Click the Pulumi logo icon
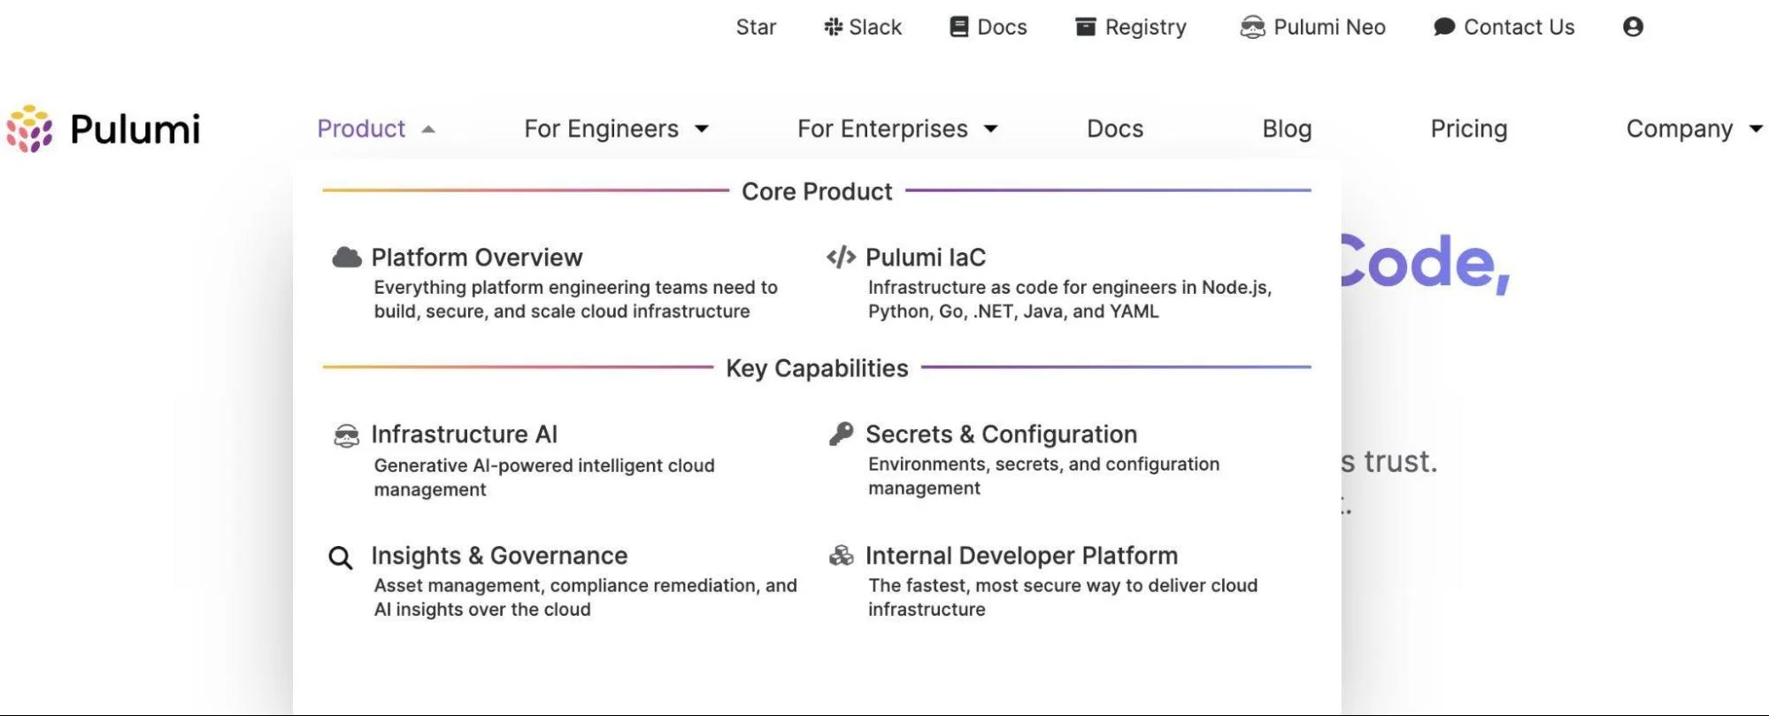Image resolution: width=1769 pixels, height=716 pixels. pyautogui.click(x=30, y=129)
